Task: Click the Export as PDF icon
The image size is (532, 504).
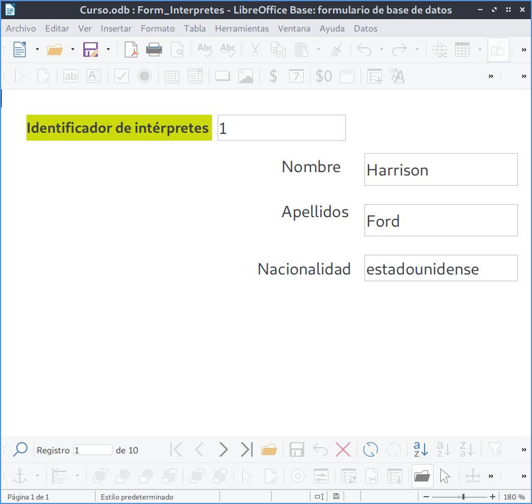Action: (x=132, y=50)
